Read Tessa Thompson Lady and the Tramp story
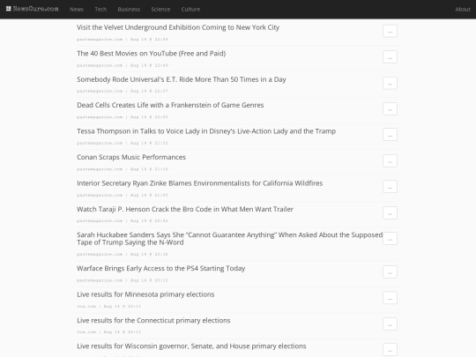 pyautogui.click(x=206, y=131)
